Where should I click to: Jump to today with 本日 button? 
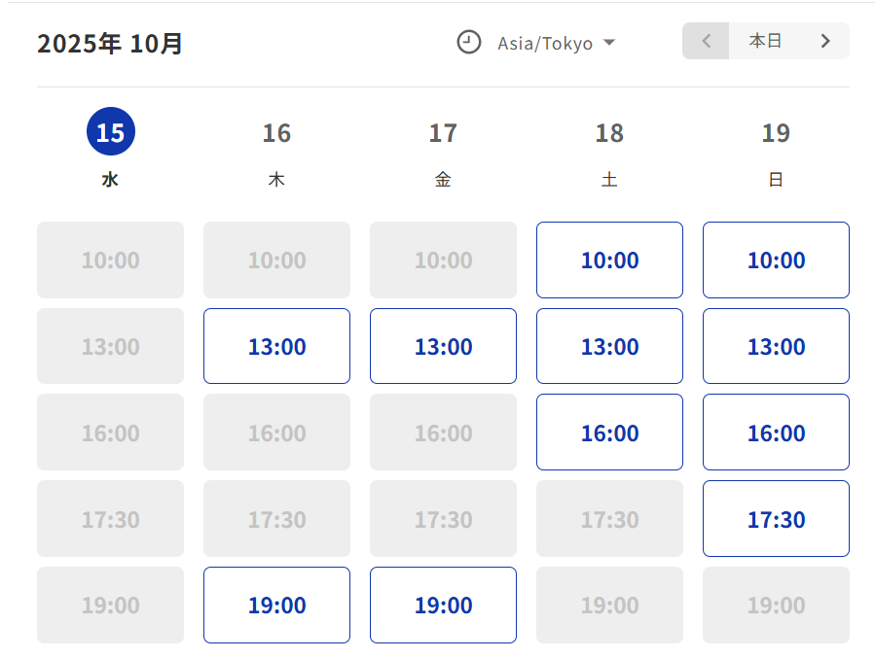(765, 41)
